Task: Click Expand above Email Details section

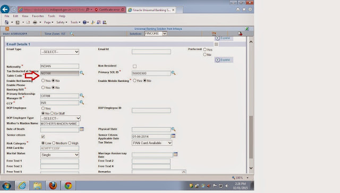Action: (224, 38)
